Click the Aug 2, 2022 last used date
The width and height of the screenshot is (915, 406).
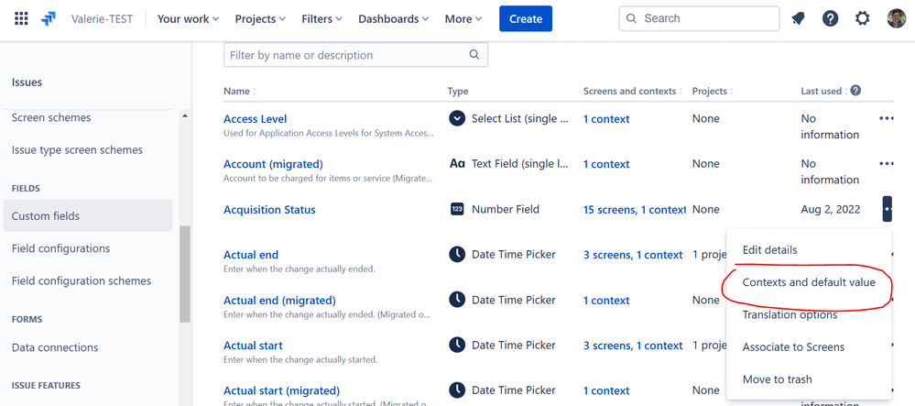click(x=831, y=209)
